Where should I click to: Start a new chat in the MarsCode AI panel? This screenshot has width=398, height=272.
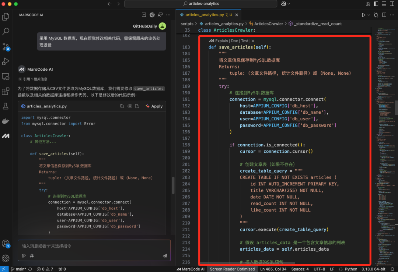(x=144, y=15)
